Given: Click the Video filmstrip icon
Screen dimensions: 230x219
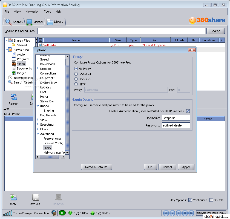Looking at the screenshot, I should coord(14,64).
